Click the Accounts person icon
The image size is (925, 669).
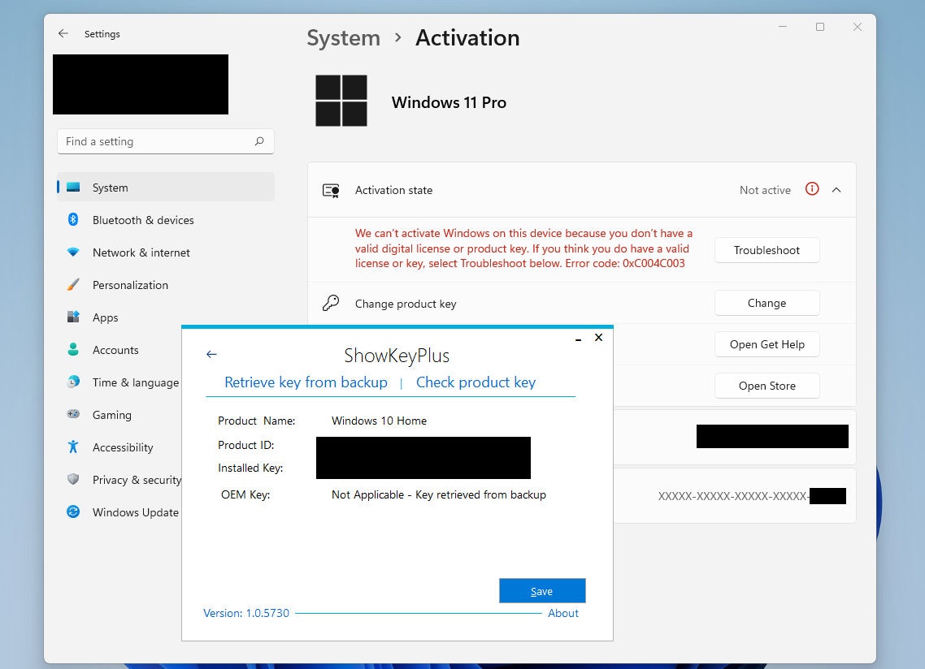(73, 350)
